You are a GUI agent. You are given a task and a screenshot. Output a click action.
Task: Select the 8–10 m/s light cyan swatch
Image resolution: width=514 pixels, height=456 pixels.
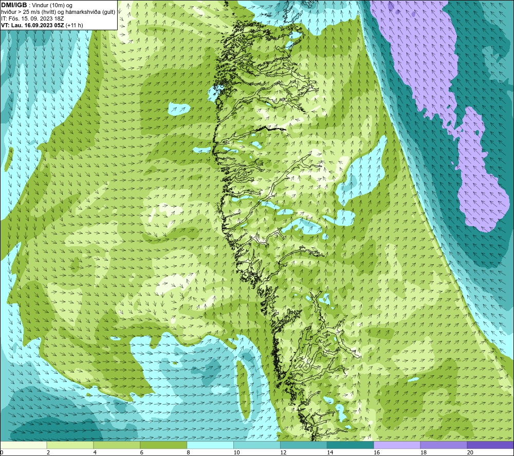point(210,445)
